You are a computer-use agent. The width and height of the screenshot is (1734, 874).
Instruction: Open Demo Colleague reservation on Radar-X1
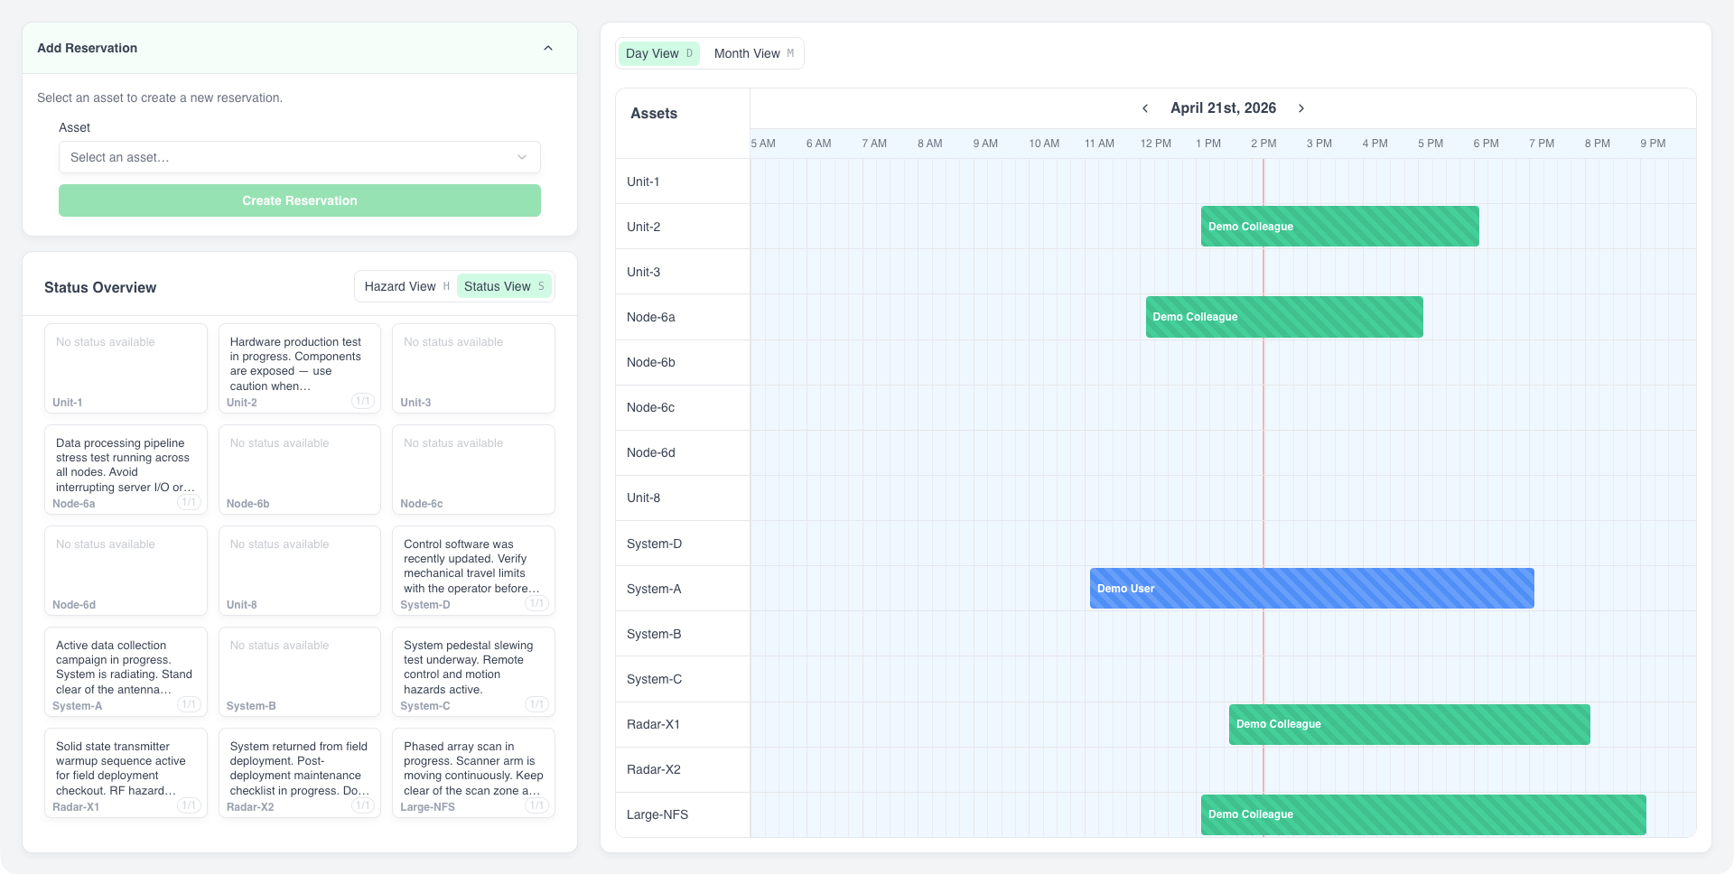coord(1410,724)
